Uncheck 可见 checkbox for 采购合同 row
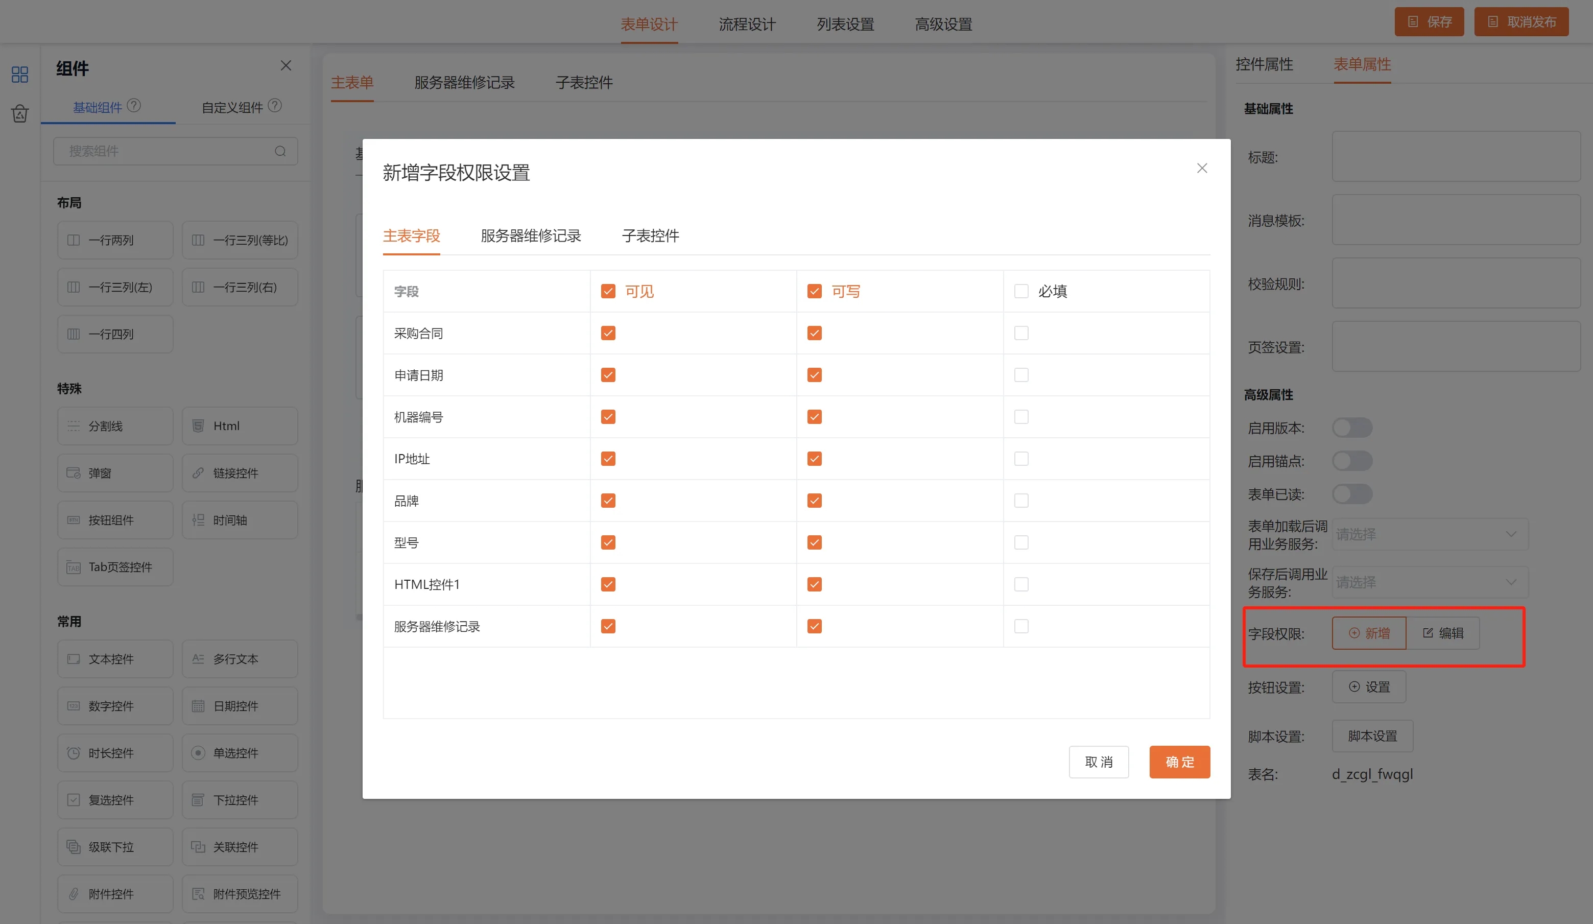This screenshot has height=924, width=1593. (608, 333)
